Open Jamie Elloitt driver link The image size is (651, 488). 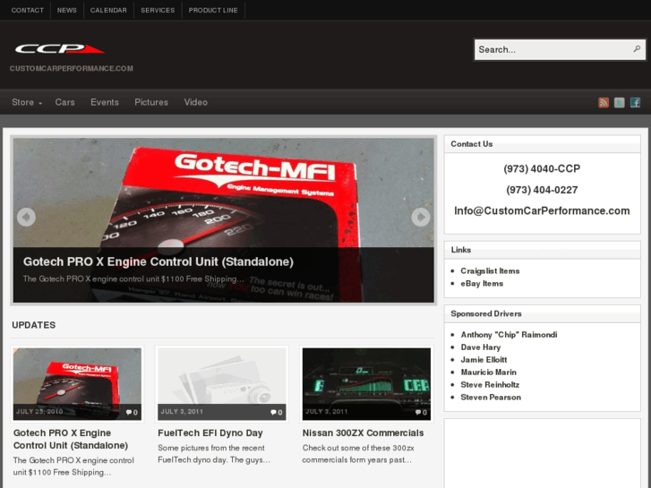tap(484, 360)
